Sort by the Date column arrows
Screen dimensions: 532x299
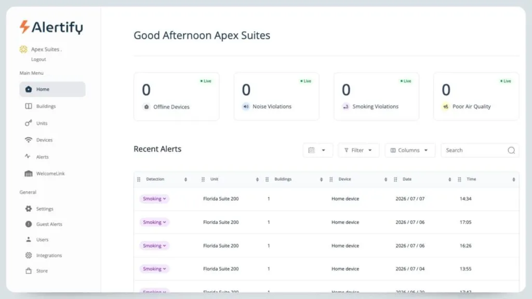(x=449, y=179)
